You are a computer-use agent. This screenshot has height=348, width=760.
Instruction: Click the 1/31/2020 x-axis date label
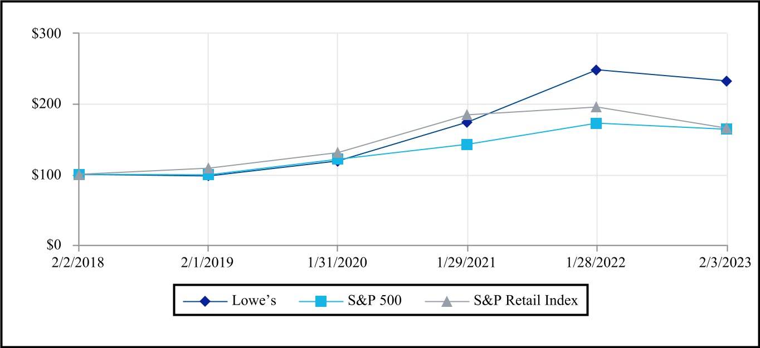337,262
